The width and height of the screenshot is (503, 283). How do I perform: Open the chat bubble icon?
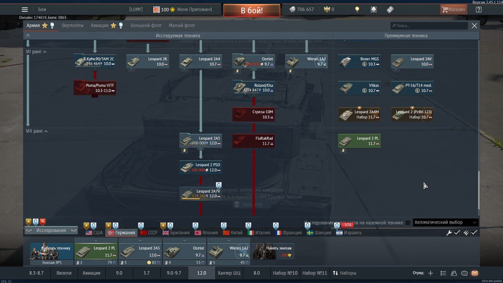coord(464,273)
